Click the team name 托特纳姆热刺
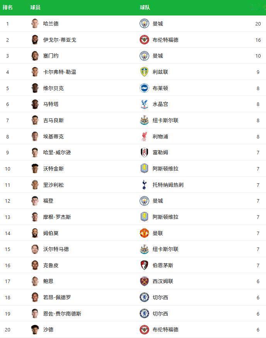This screenshot has width=266, height=338. [168, 185]
